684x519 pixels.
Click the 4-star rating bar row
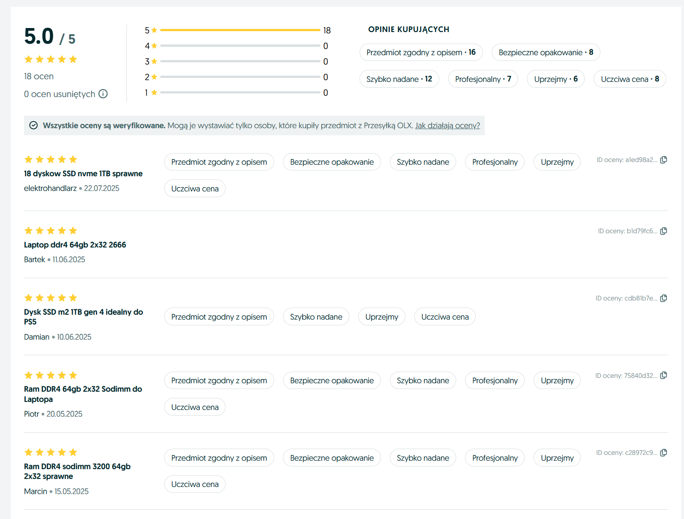[240, 46]
